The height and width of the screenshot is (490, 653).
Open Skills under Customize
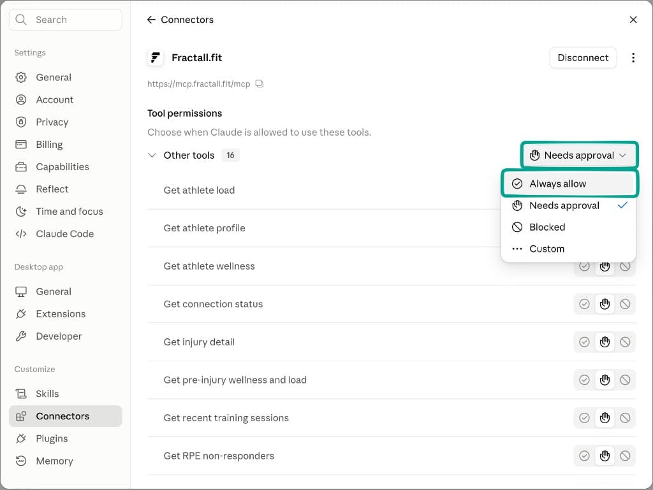pyautogui.click(x=66, y=394)
